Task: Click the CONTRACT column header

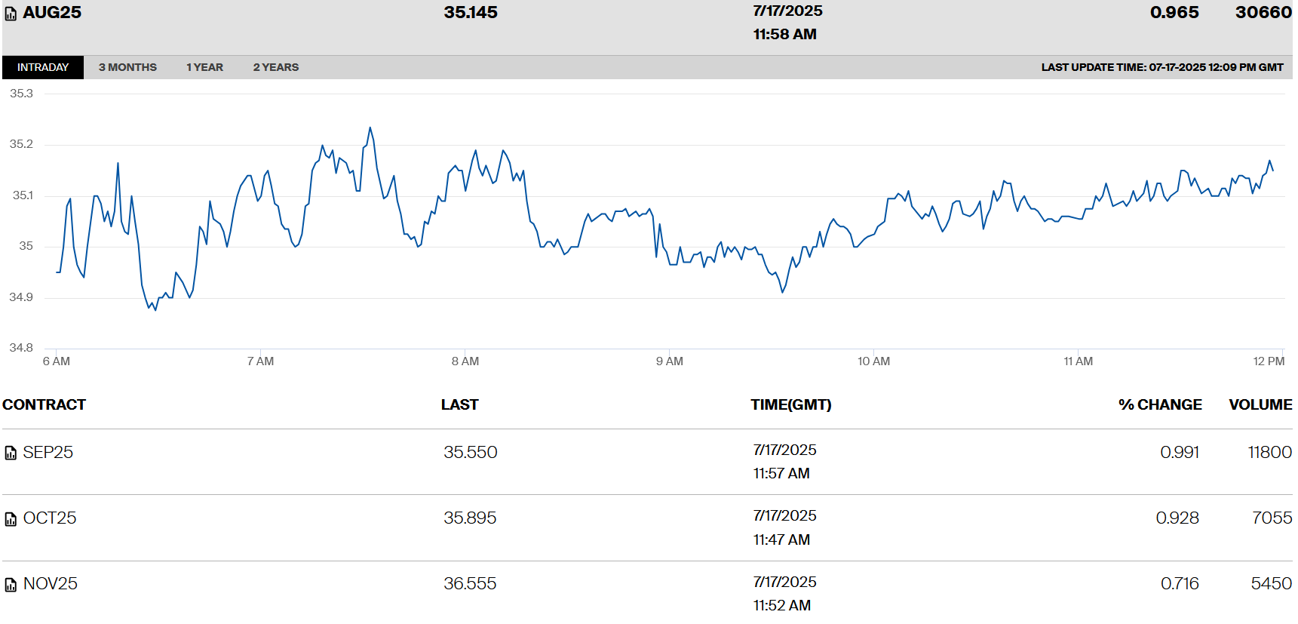Action: pyautogui.click(x=44, y=404)
